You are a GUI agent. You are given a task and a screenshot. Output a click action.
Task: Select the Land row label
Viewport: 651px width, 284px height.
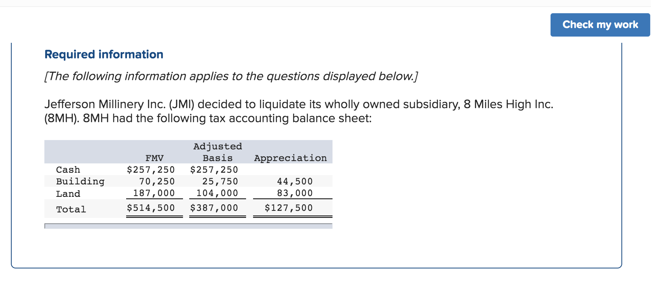click(x=68, y=193)
